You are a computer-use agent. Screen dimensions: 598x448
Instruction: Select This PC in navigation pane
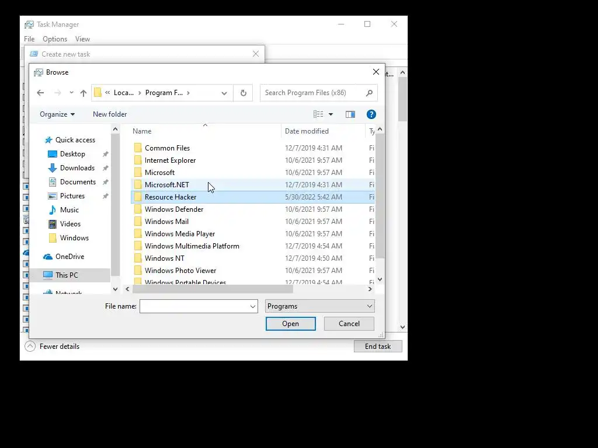pos(67,275)
